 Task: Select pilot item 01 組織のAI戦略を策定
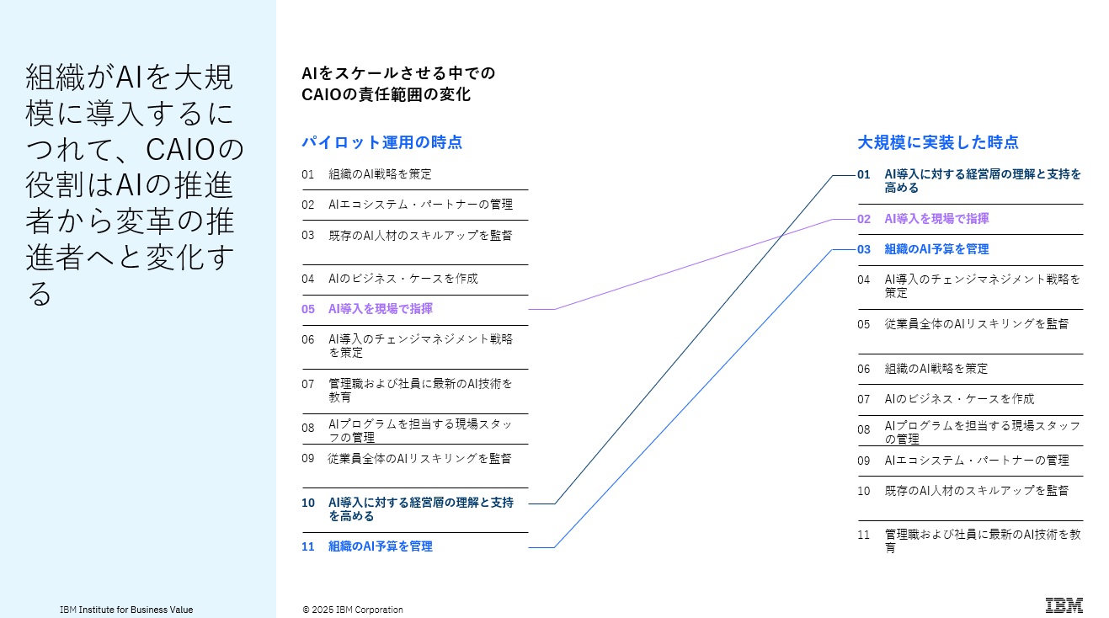pyautogui.click(x=380, y=174)
